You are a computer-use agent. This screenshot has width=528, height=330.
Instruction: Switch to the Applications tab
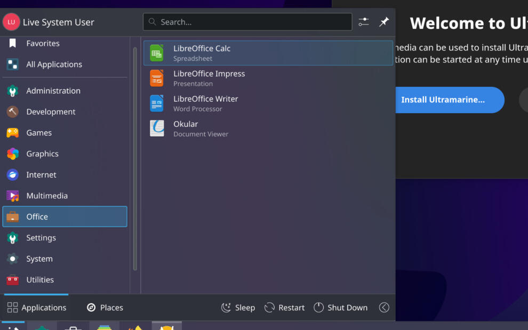[36, 308]
